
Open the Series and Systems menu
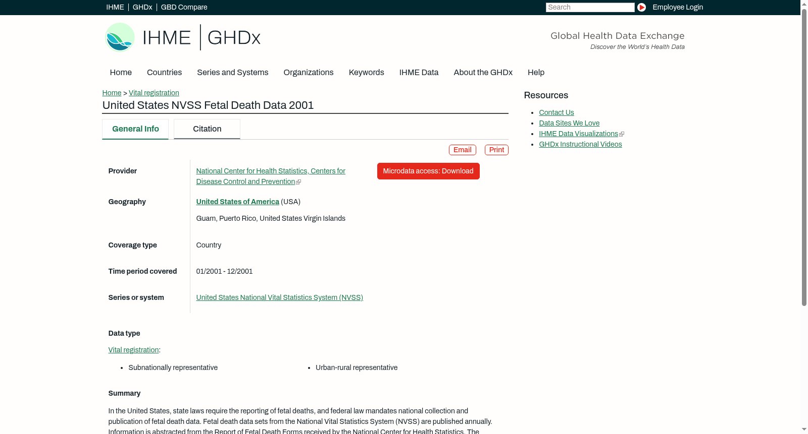point(233,73)
